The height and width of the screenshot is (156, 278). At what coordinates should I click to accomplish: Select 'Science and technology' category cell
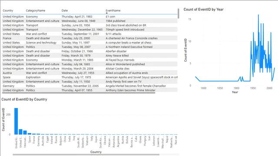[41, 42]
